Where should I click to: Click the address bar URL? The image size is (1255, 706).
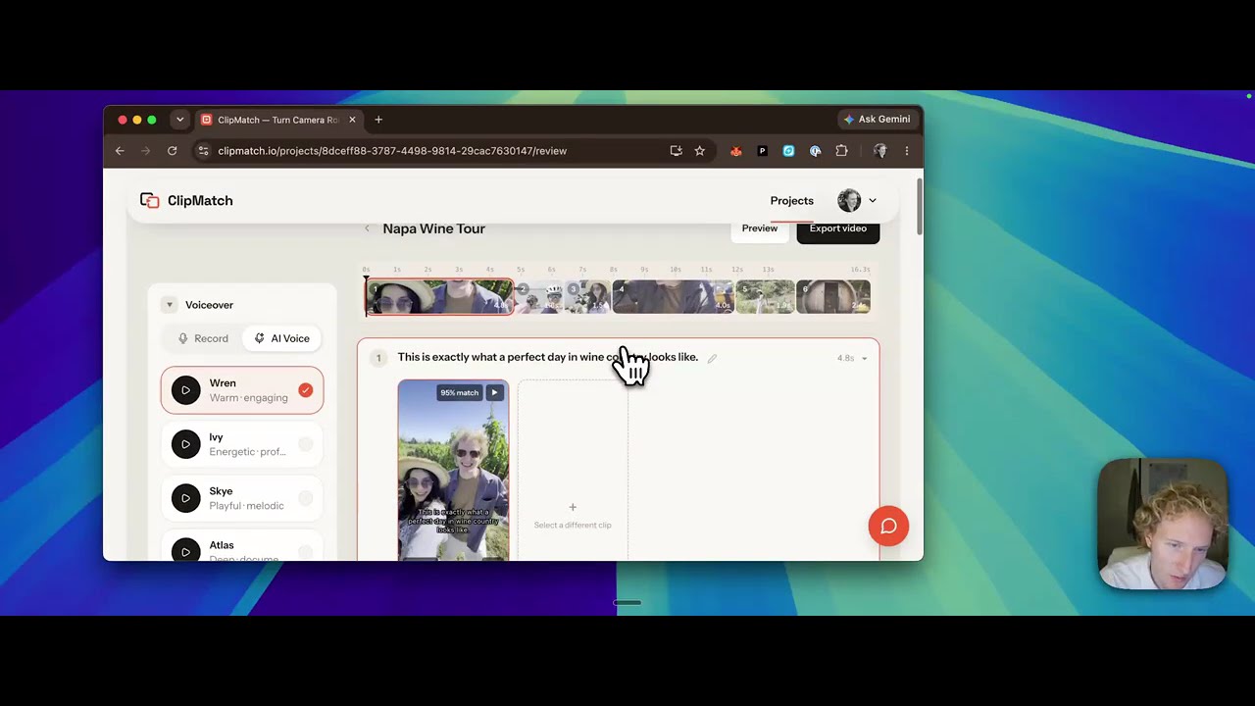coord(392,151)
